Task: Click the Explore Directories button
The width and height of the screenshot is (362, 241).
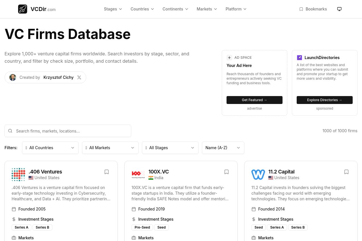Action: point(324,100)
